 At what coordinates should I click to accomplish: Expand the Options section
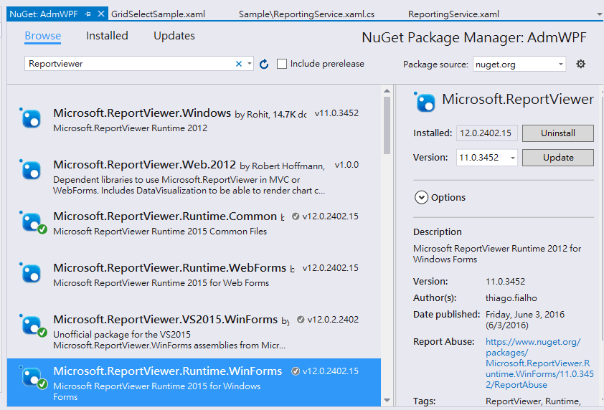pyautogui.click(x=420, y=197)
